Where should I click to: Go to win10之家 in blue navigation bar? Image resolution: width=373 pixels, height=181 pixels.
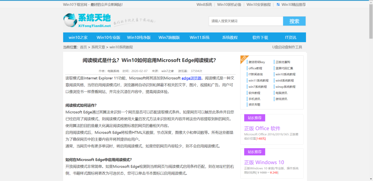[78, 37]
